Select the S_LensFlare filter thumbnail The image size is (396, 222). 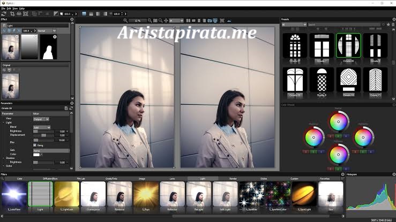[x=14, y=194]
